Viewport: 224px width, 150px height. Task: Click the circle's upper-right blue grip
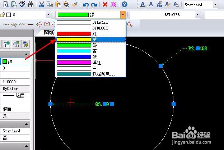(x=160, y=66)
